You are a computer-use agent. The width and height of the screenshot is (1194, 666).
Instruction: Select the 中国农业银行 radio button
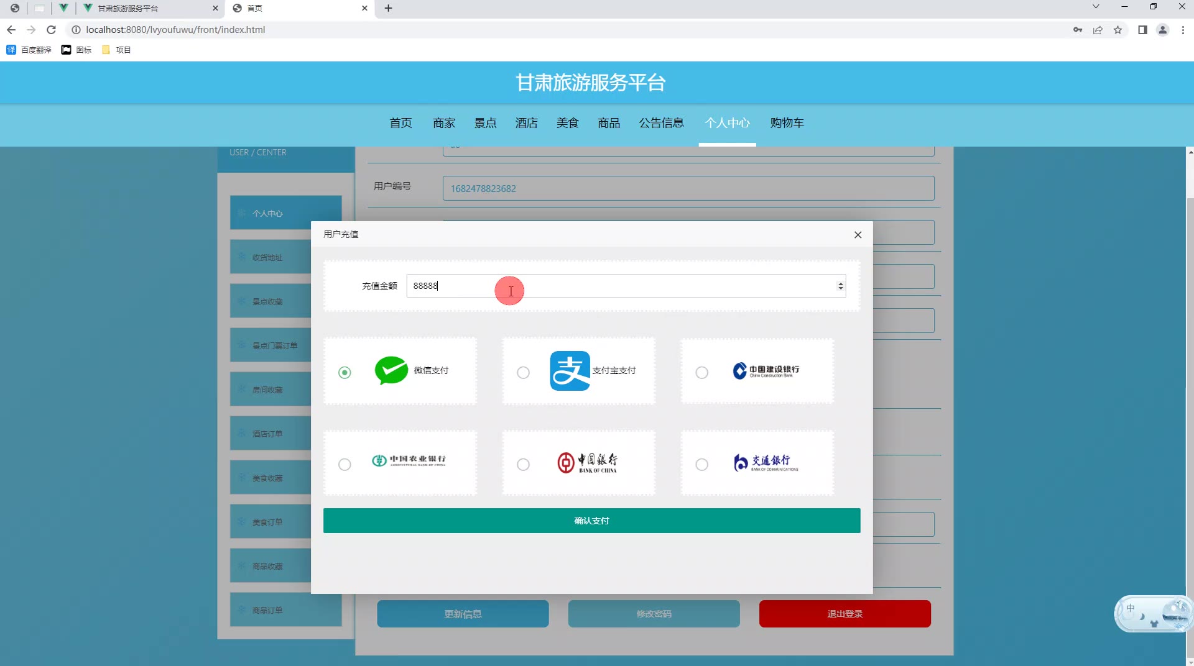click(x=345, y=464)
